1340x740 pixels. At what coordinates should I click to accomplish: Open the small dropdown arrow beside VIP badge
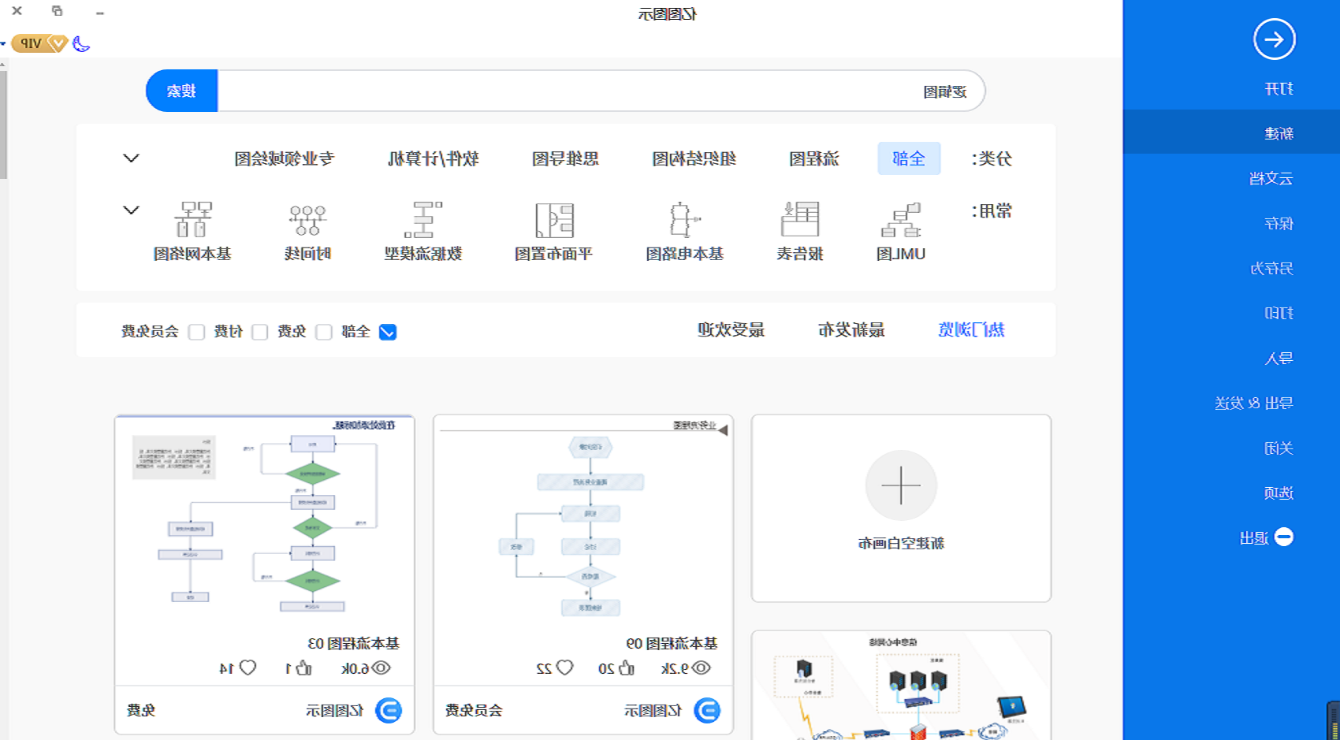(x=3, y=43)
